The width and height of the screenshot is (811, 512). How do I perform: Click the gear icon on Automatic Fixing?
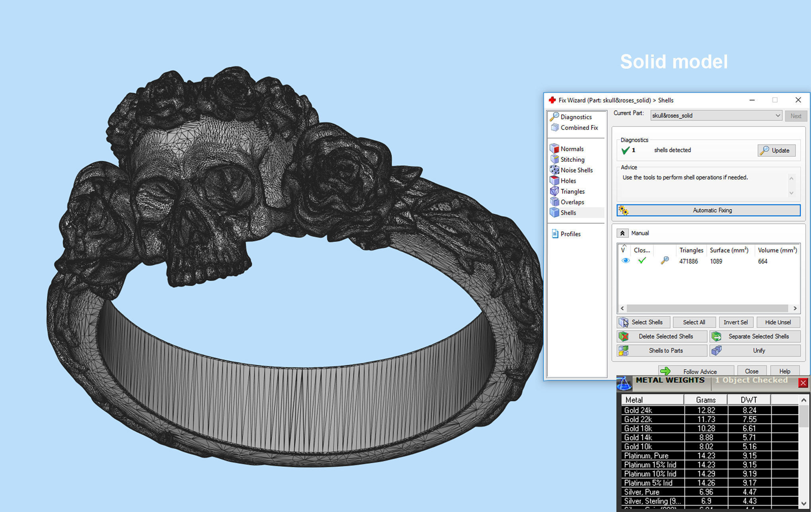(623, 210)
